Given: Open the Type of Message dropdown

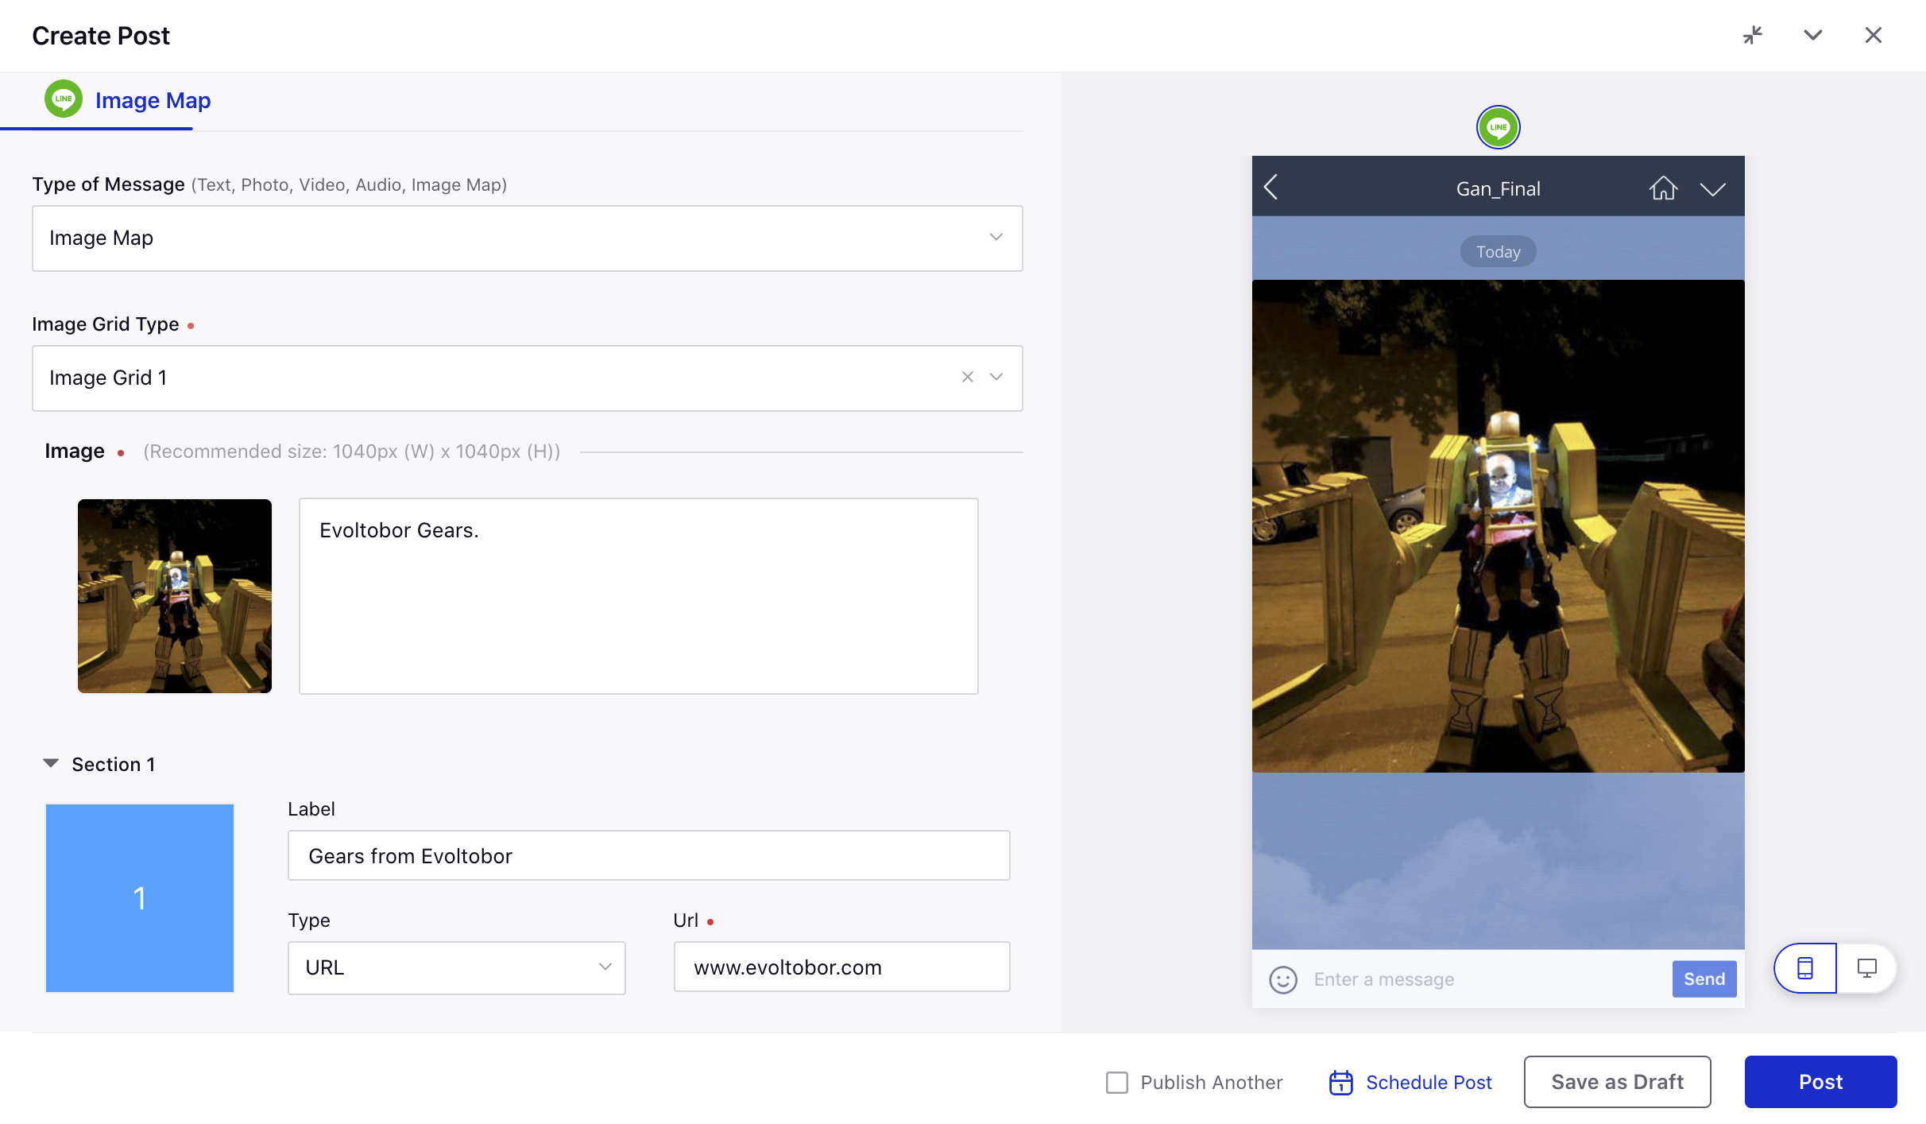Looking at the screenshot, I should coord(528,238).
